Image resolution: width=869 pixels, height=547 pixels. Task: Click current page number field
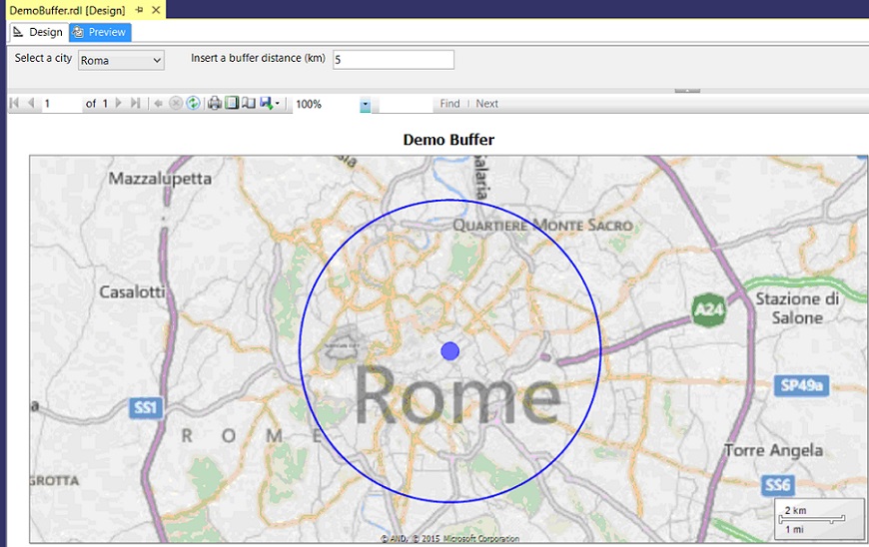tap(61, 104)
